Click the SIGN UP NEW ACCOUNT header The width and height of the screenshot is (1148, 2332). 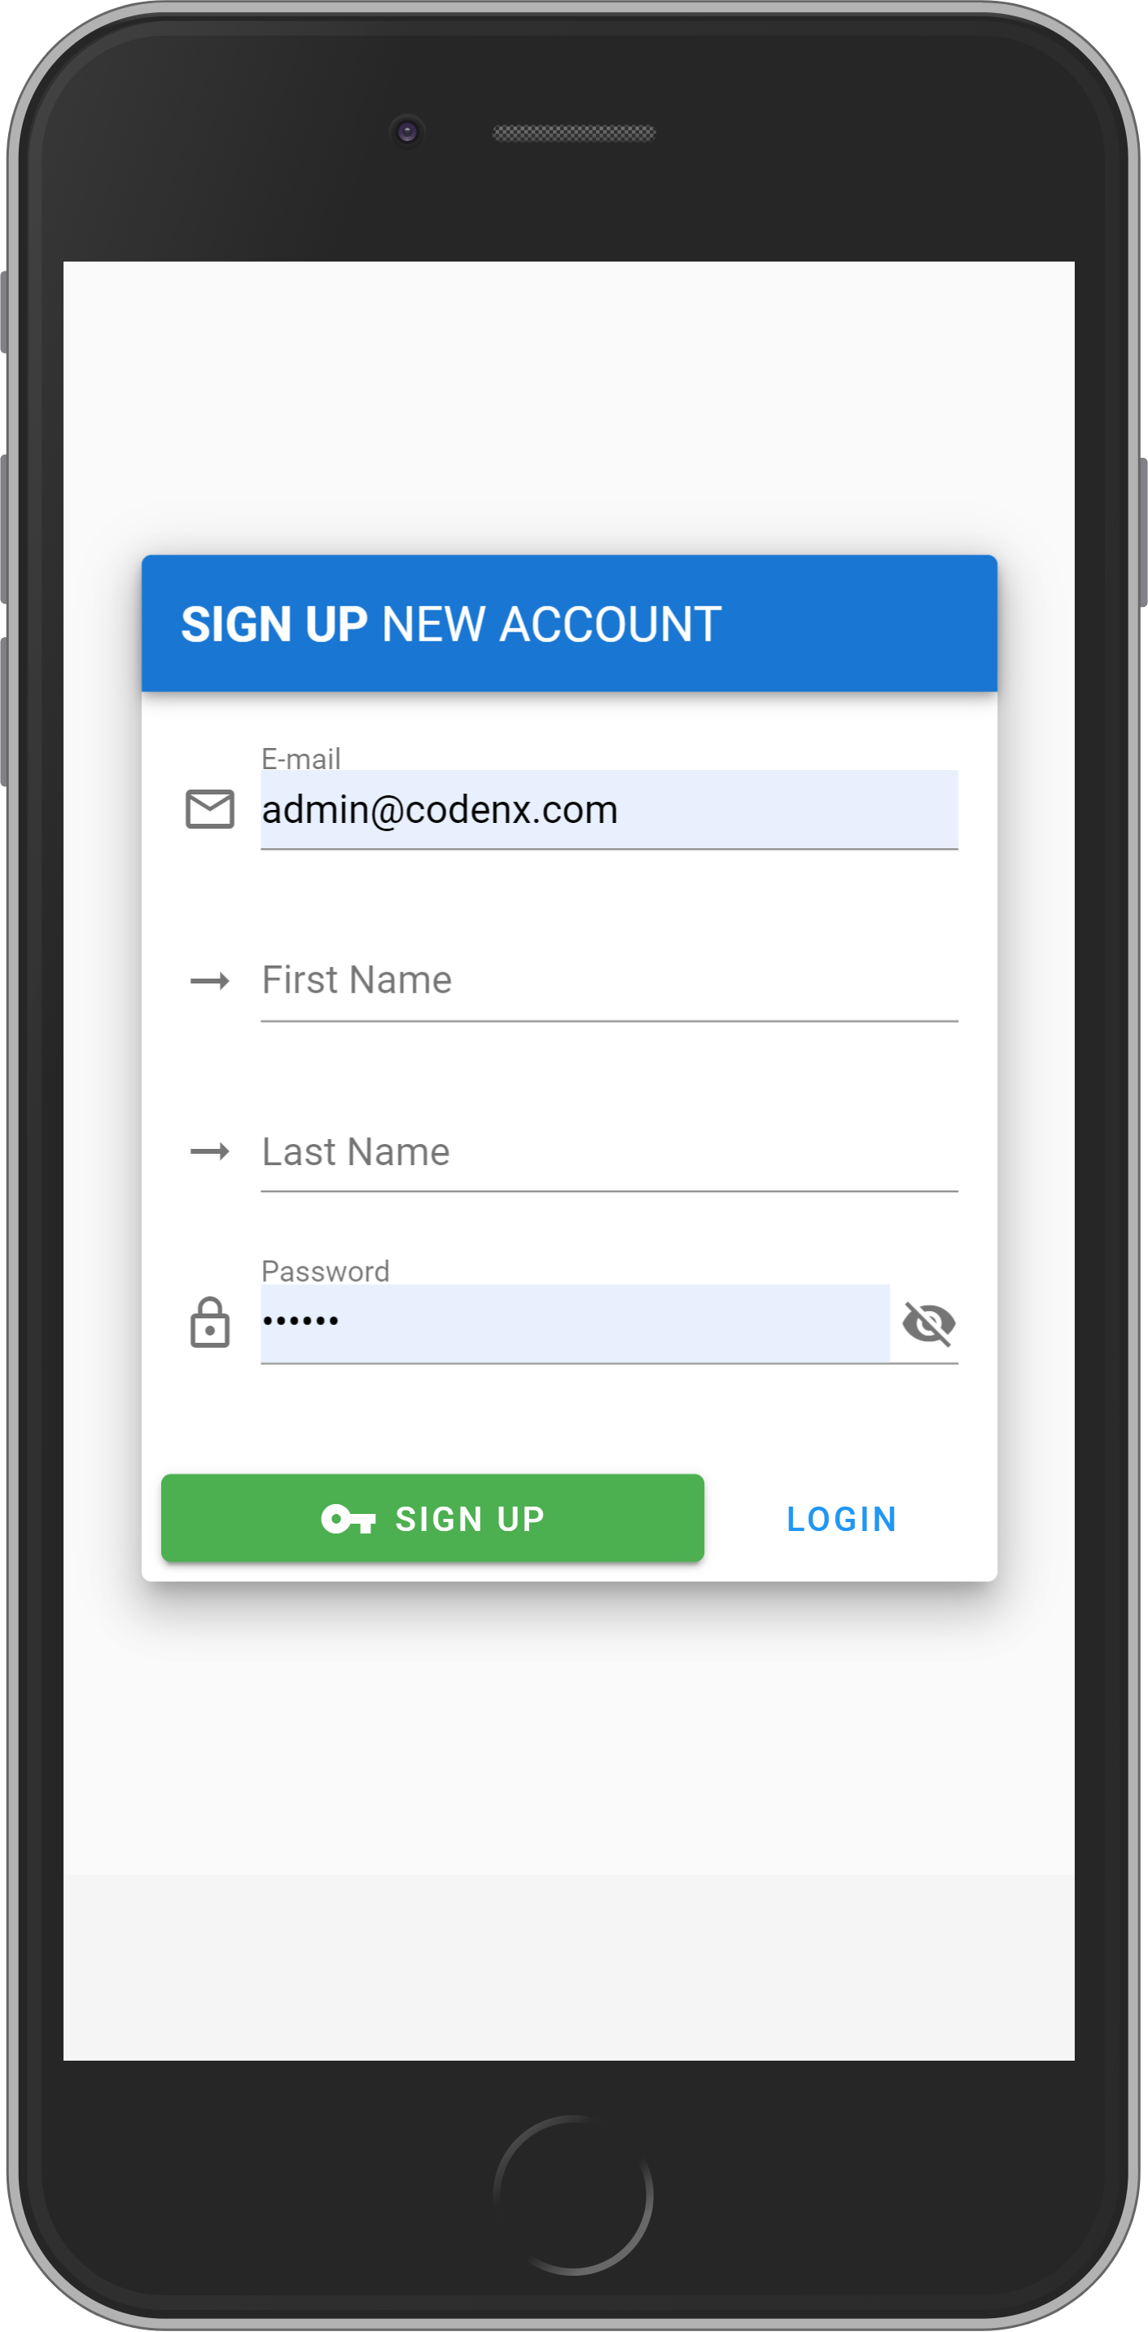(569, 623)
